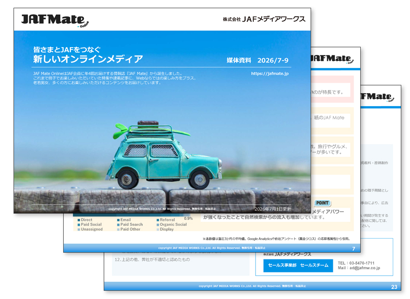The image size is (410, 299).
Task: Click the page number 7
Action: click(x=354, y=249)
